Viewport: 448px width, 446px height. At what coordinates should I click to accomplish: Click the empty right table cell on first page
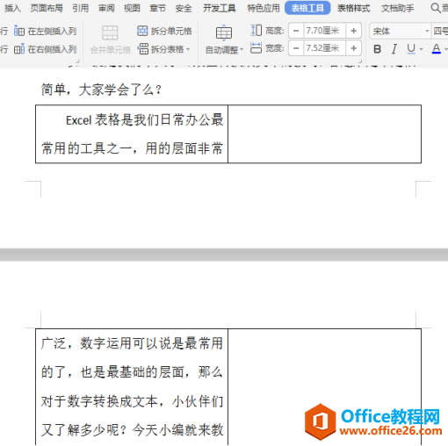[324, 134]
